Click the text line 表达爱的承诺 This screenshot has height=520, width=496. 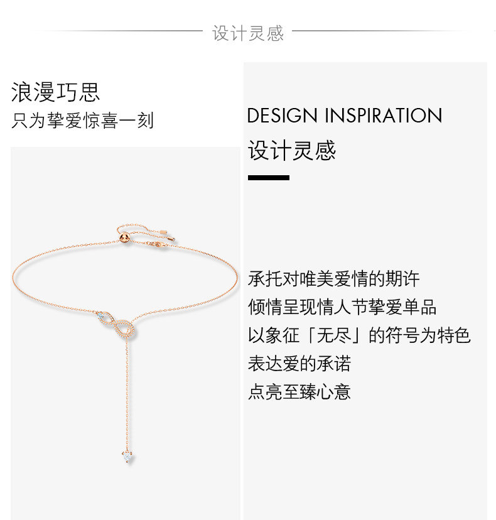coord(299,364)
